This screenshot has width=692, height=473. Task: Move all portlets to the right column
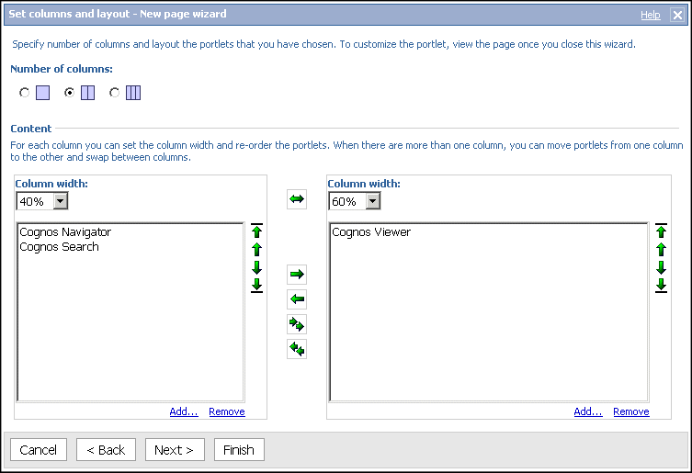point(297,325)
